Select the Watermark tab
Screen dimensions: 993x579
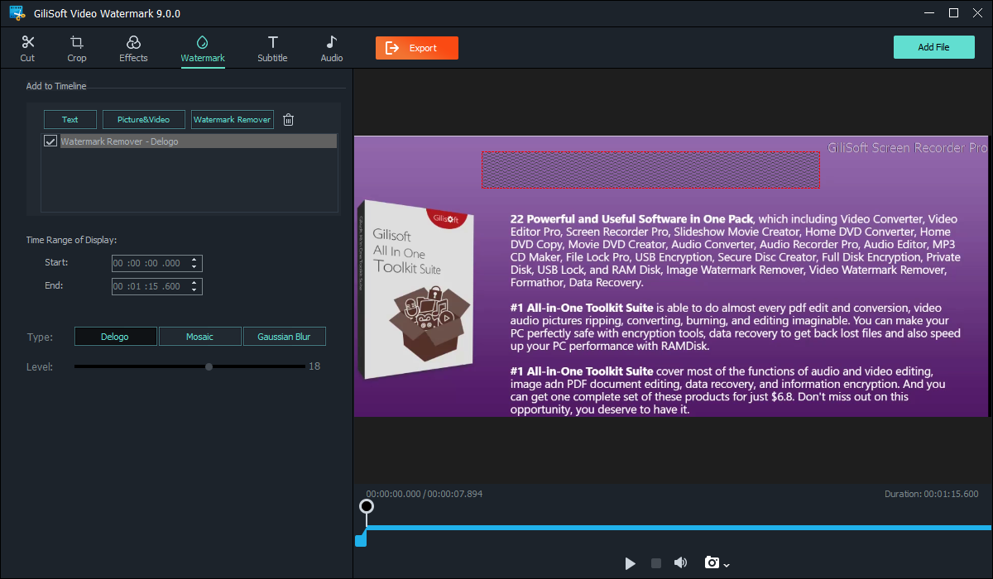(203, 49)
